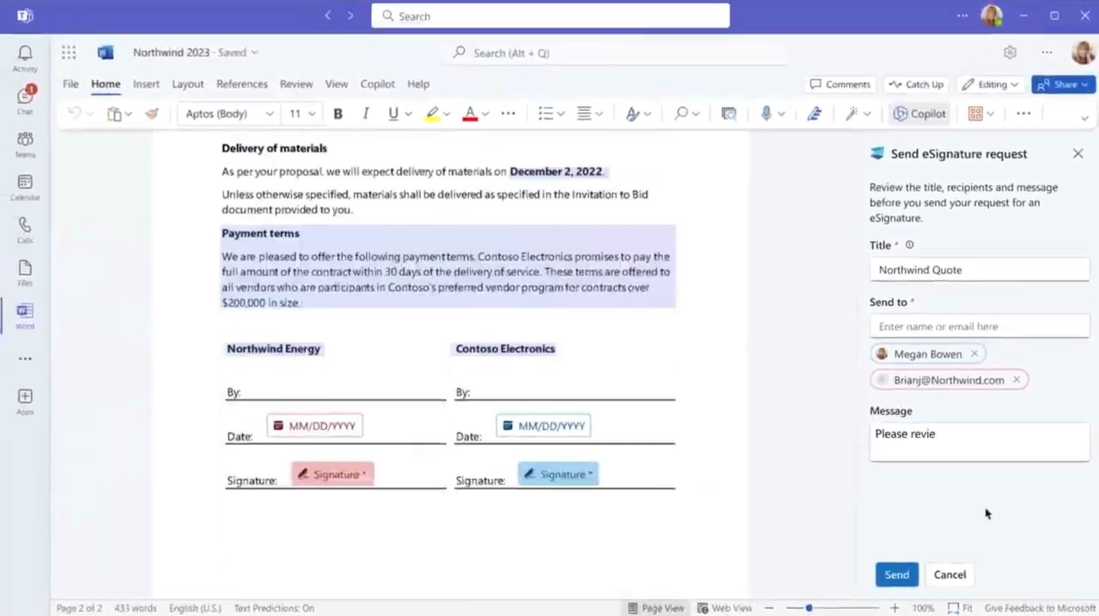This screenshot has height=616, width=1099.
Task: Toggle italic formatting
Action: click(366, 113)
